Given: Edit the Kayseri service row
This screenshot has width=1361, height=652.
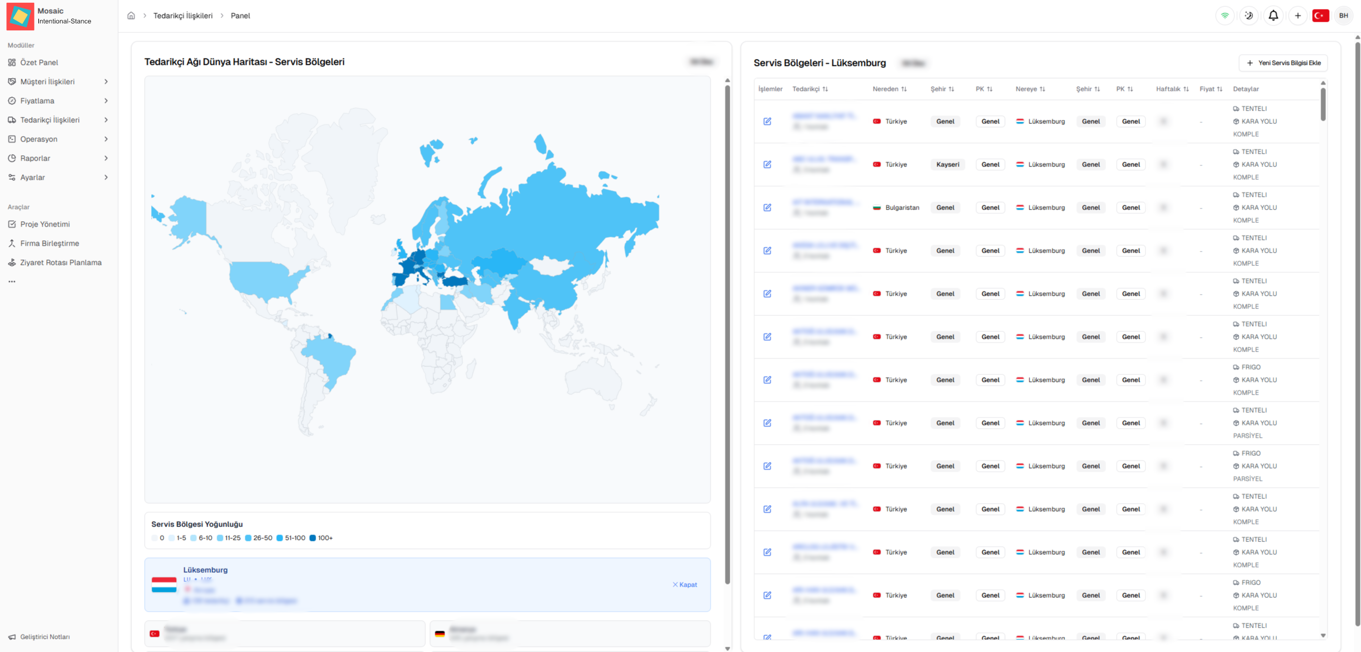Looking at the screenshot, I should (x=767, y=164).
